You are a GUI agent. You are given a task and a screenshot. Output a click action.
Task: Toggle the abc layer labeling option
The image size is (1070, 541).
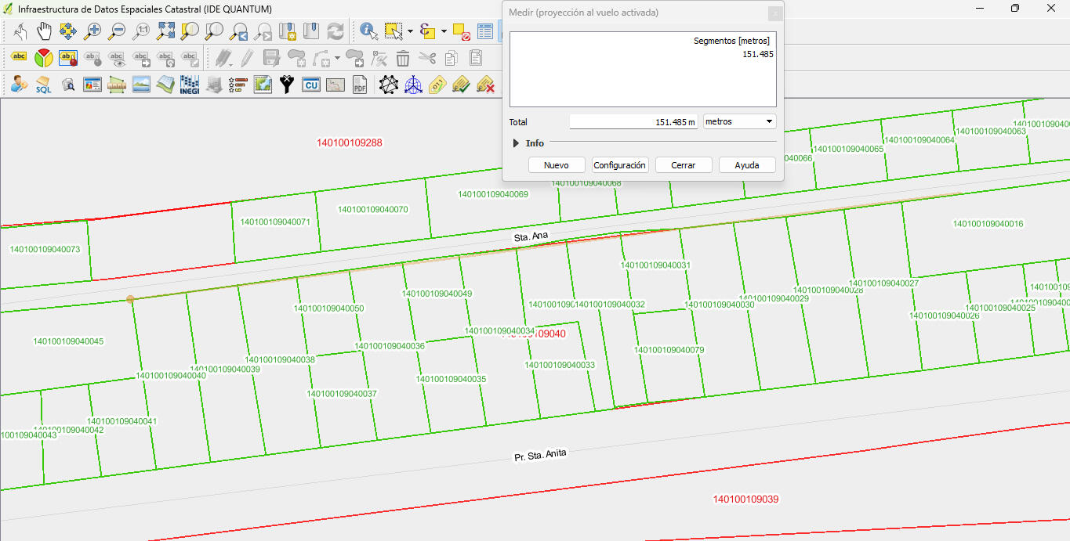[19, 57]
